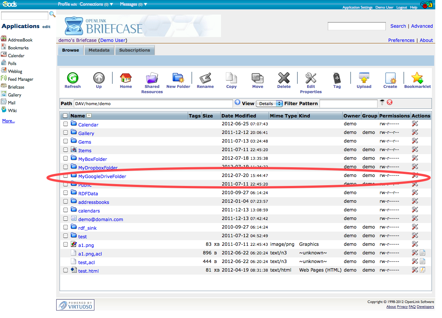442x318 pixels.
Task: Switch to the Subscriptions tab
Action: pos(134,50)
